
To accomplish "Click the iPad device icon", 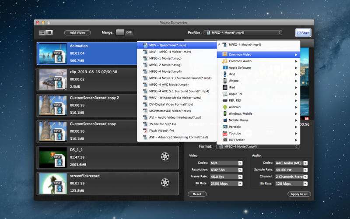I will (x=225, y=87).
